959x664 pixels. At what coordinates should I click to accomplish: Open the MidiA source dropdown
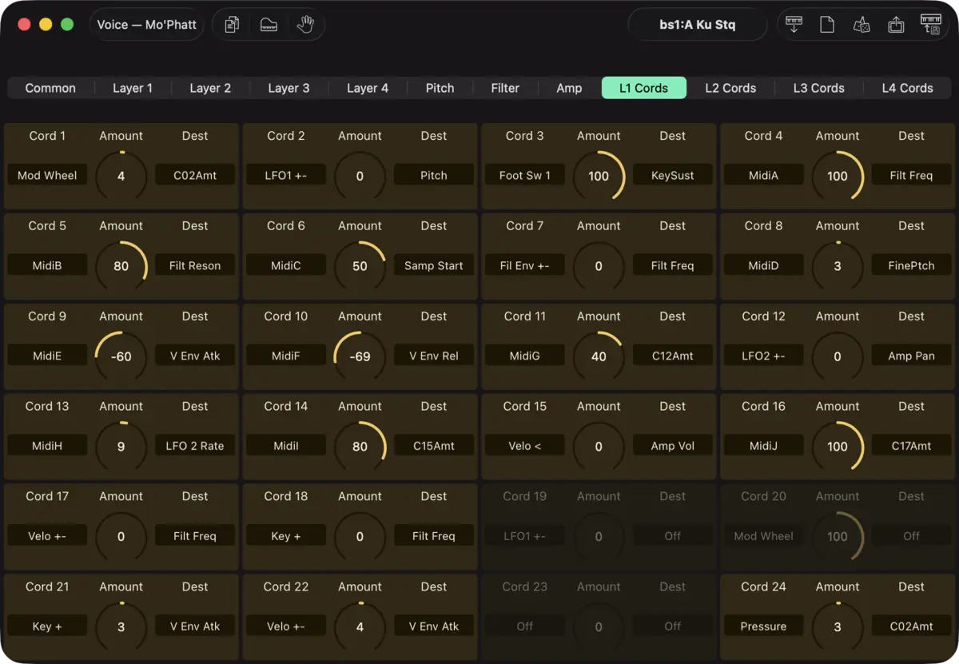tap(763, 175)
